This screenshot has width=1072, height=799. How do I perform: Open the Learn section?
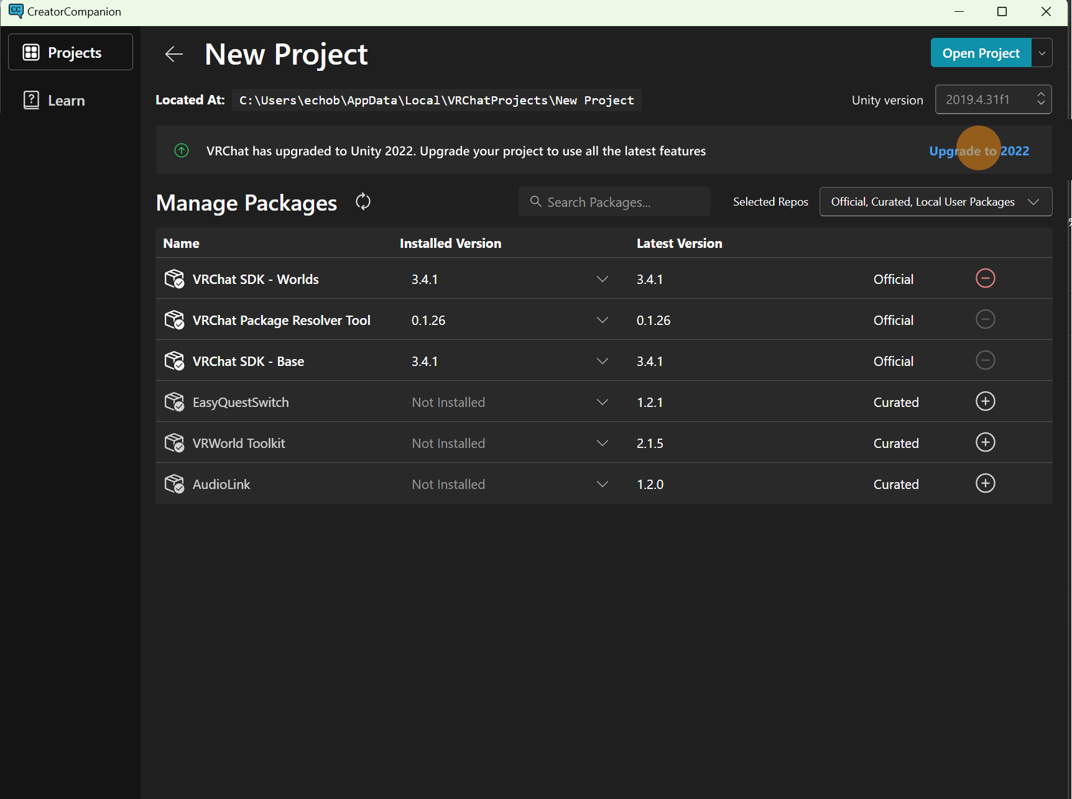click(66, 100)
